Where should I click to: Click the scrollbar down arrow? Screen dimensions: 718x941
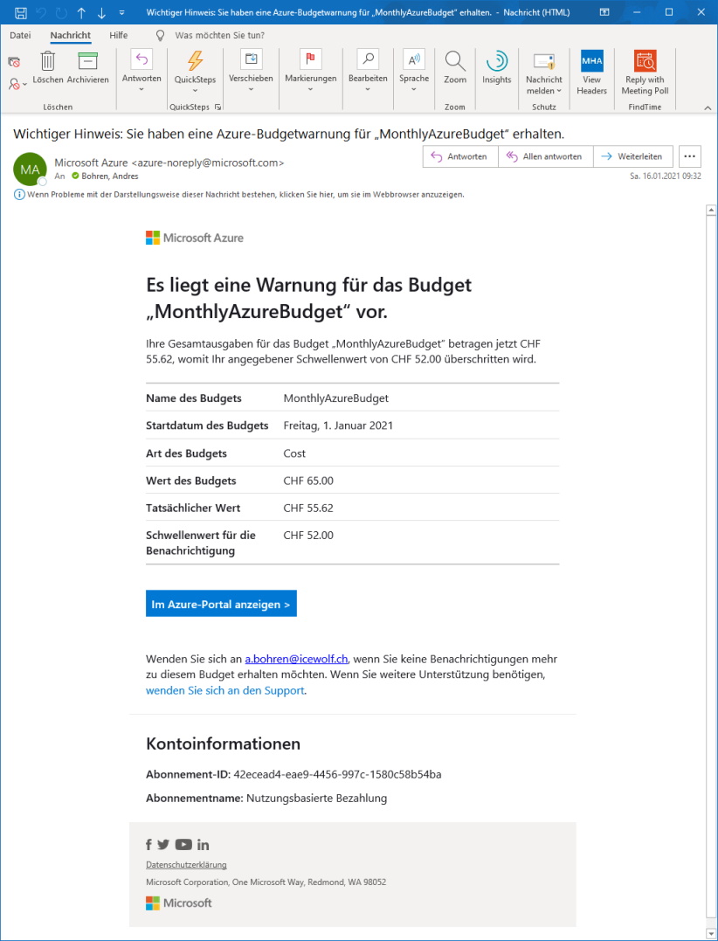point(711,932)
